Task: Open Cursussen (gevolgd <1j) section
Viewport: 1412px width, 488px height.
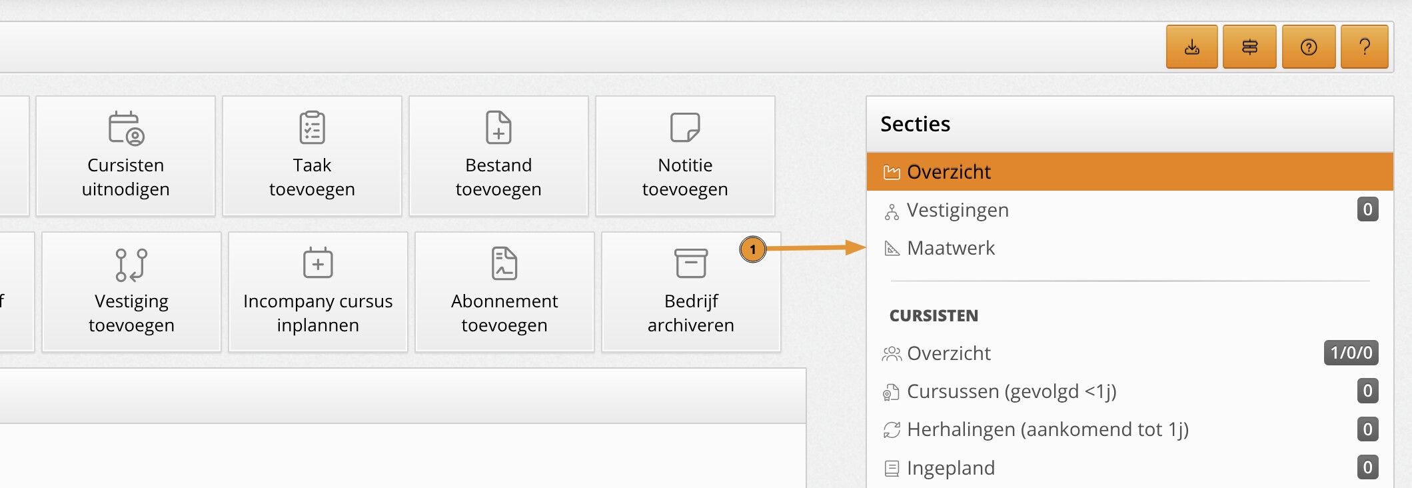Action: tap(1012, 391)
